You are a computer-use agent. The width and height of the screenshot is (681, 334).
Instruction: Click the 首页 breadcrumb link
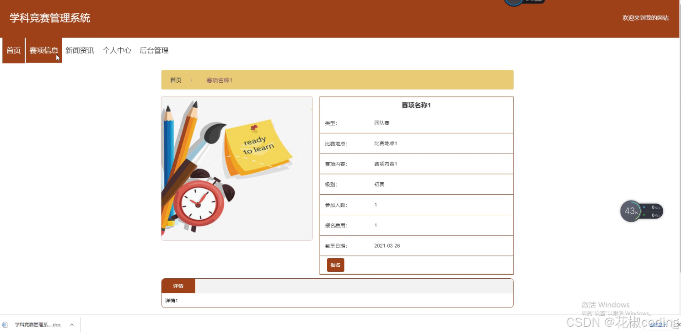(x=176, y=80)
